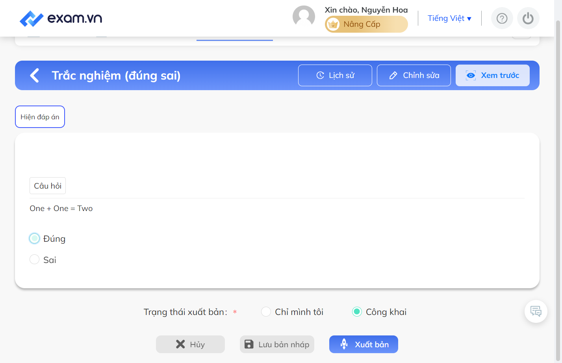
Task: Click the exam.vn logo
Action: pos(61,18)
